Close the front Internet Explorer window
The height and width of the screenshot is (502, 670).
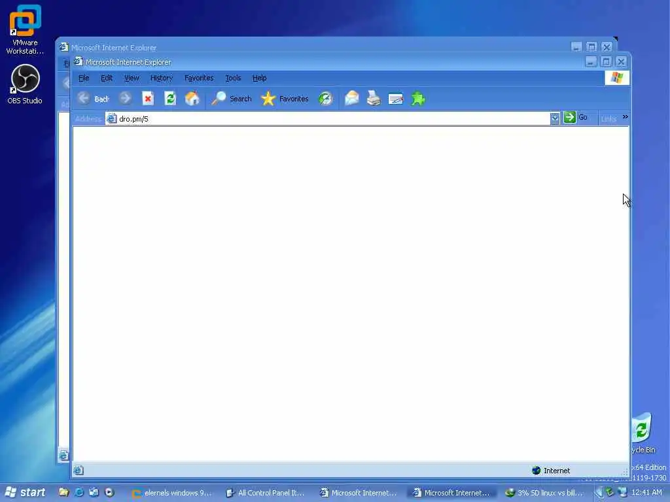click(x=621, y=62)
